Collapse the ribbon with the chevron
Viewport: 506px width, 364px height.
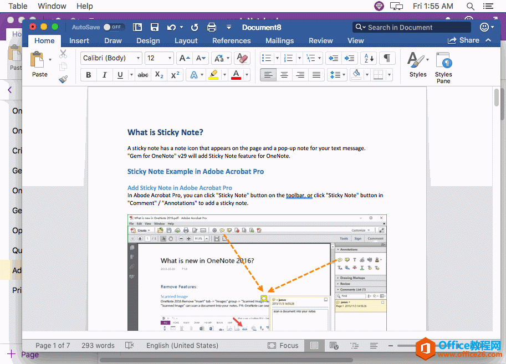click(x=489, y=40)
